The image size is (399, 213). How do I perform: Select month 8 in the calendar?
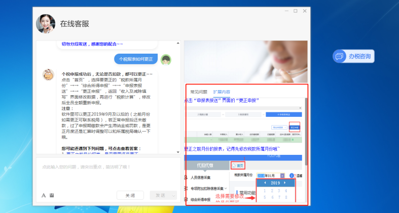[x=286, y=197]
